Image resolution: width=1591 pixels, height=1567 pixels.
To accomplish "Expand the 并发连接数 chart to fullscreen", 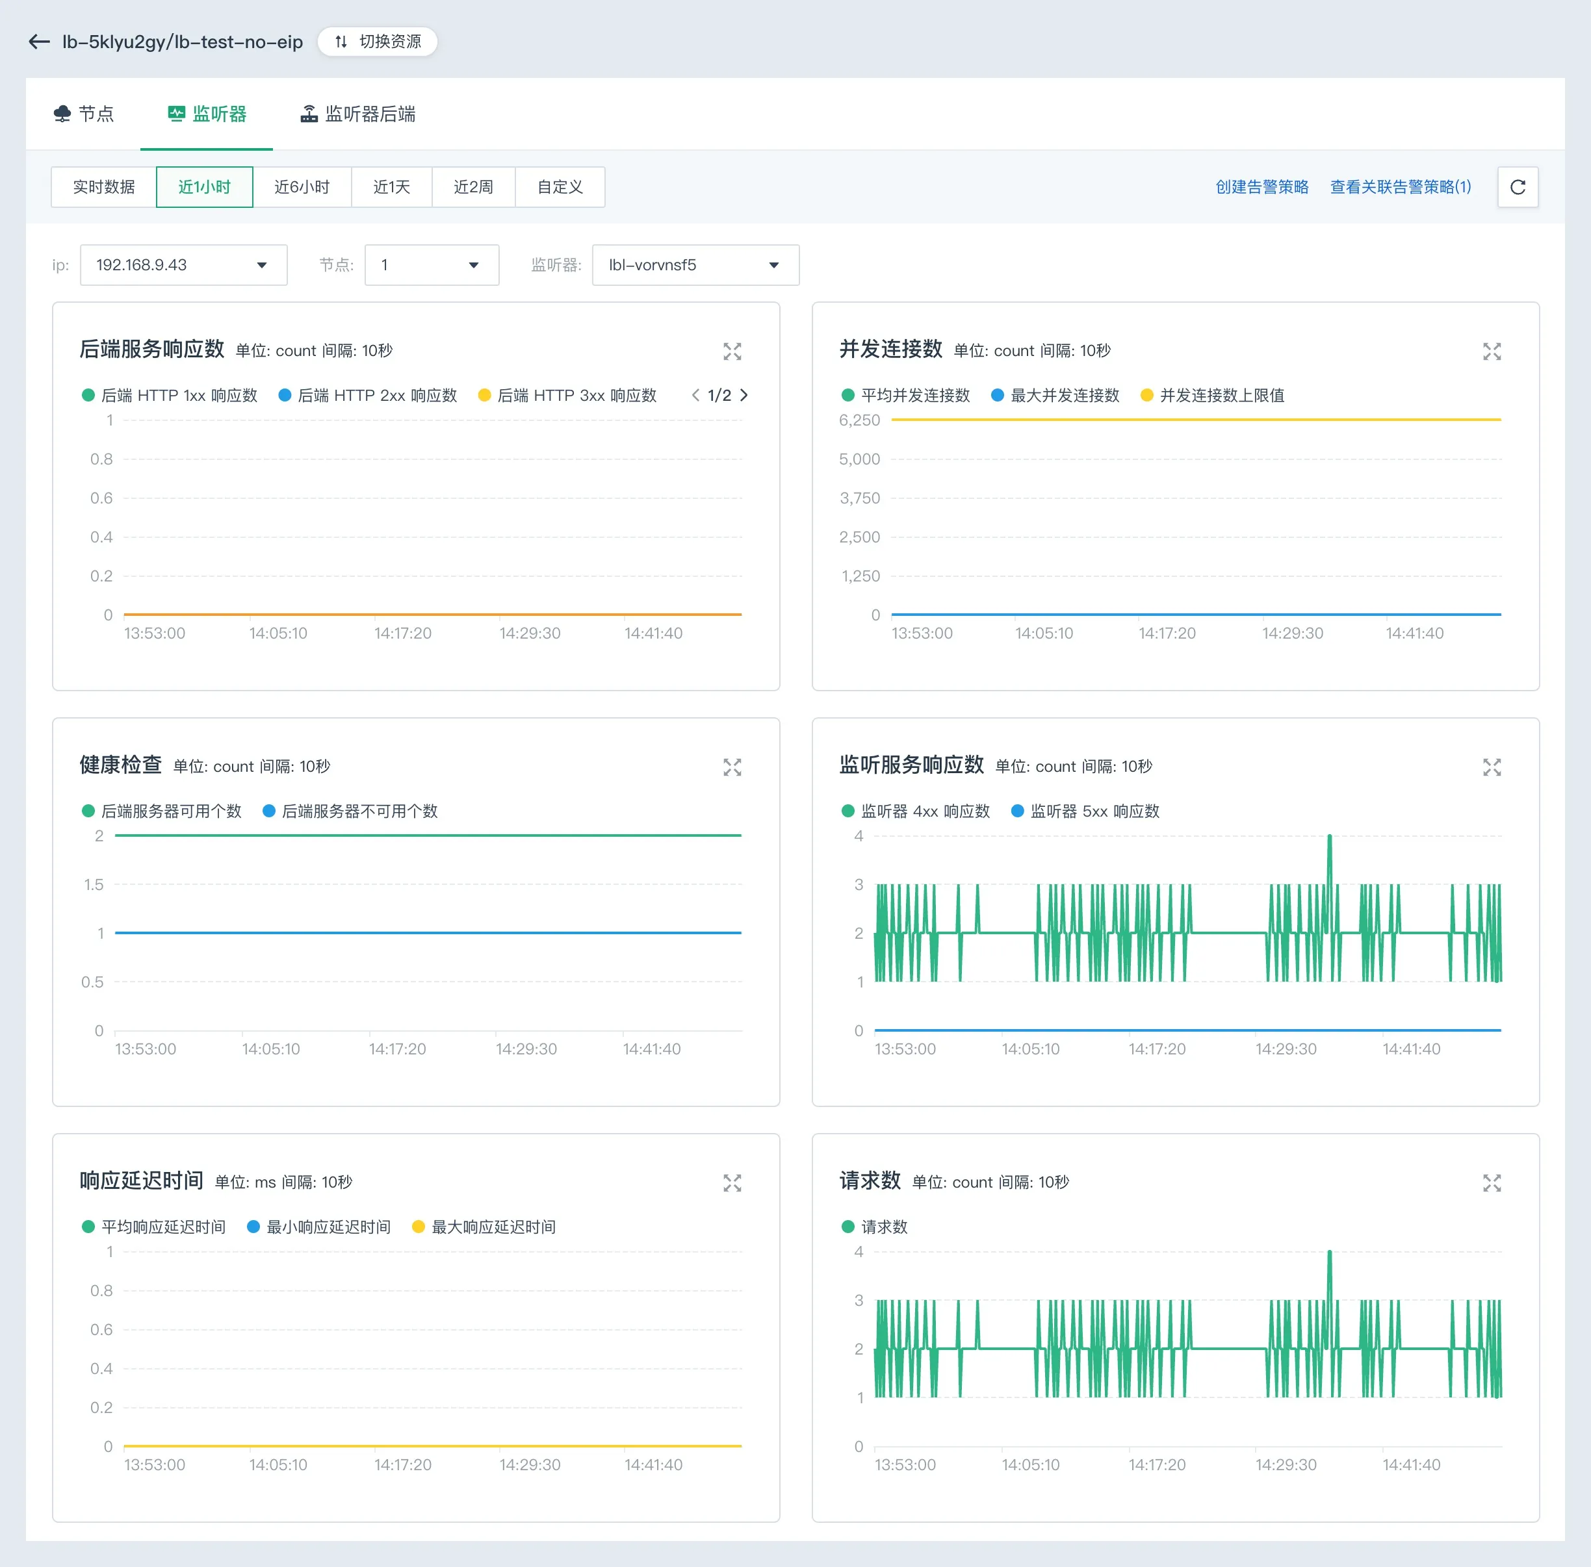I will [x=1492, y=351].
